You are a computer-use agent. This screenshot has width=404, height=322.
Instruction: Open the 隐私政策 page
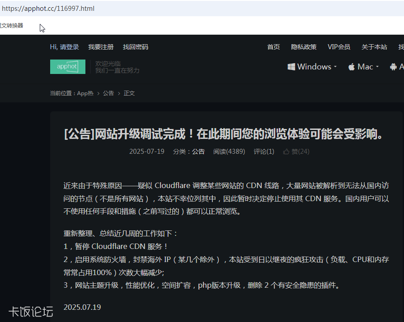tap(304, 47)
